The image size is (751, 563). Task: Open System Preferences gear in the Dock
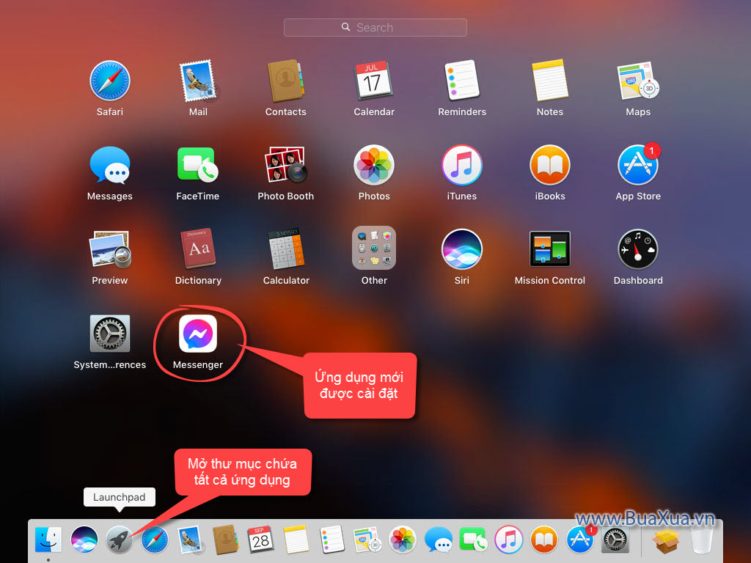point(615,540)
